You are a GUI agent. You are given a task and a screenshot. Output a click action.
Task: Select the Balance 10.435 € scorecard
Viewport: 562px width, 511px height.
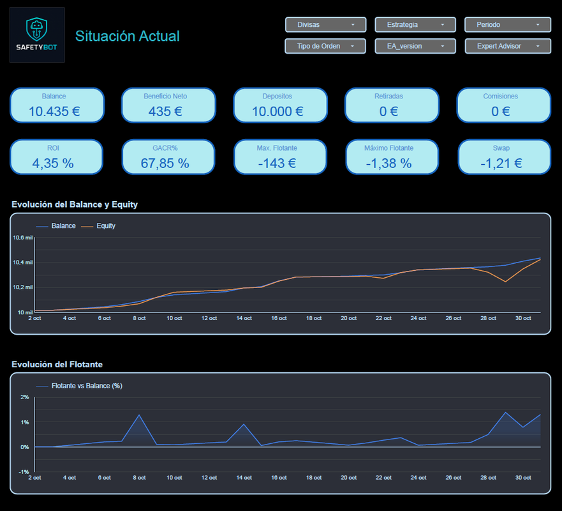pos(57,105)
